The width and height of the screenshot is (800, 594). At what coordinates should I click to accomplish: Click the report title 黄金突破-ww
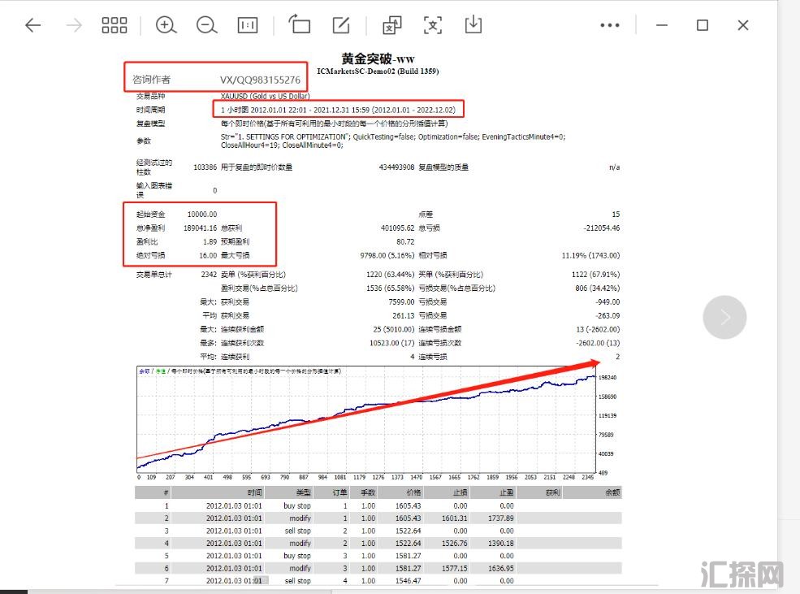(x=378, y=59)
